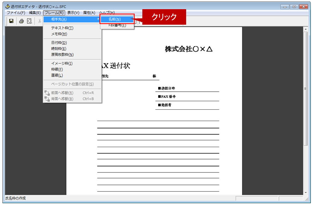Click ページカット位置の設定(S) entry
The width and height of the screenshot is (314, 206).
[72, 84]
